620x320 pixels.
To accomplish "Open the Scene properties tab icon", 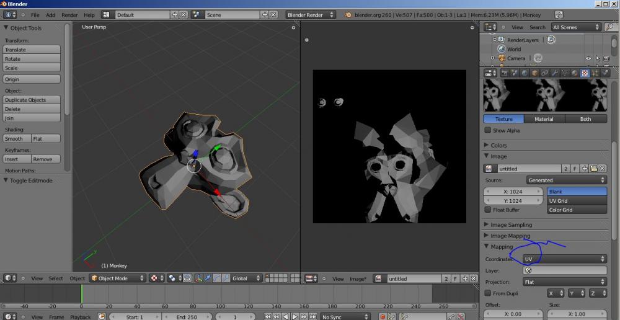I will click(514, 73).
